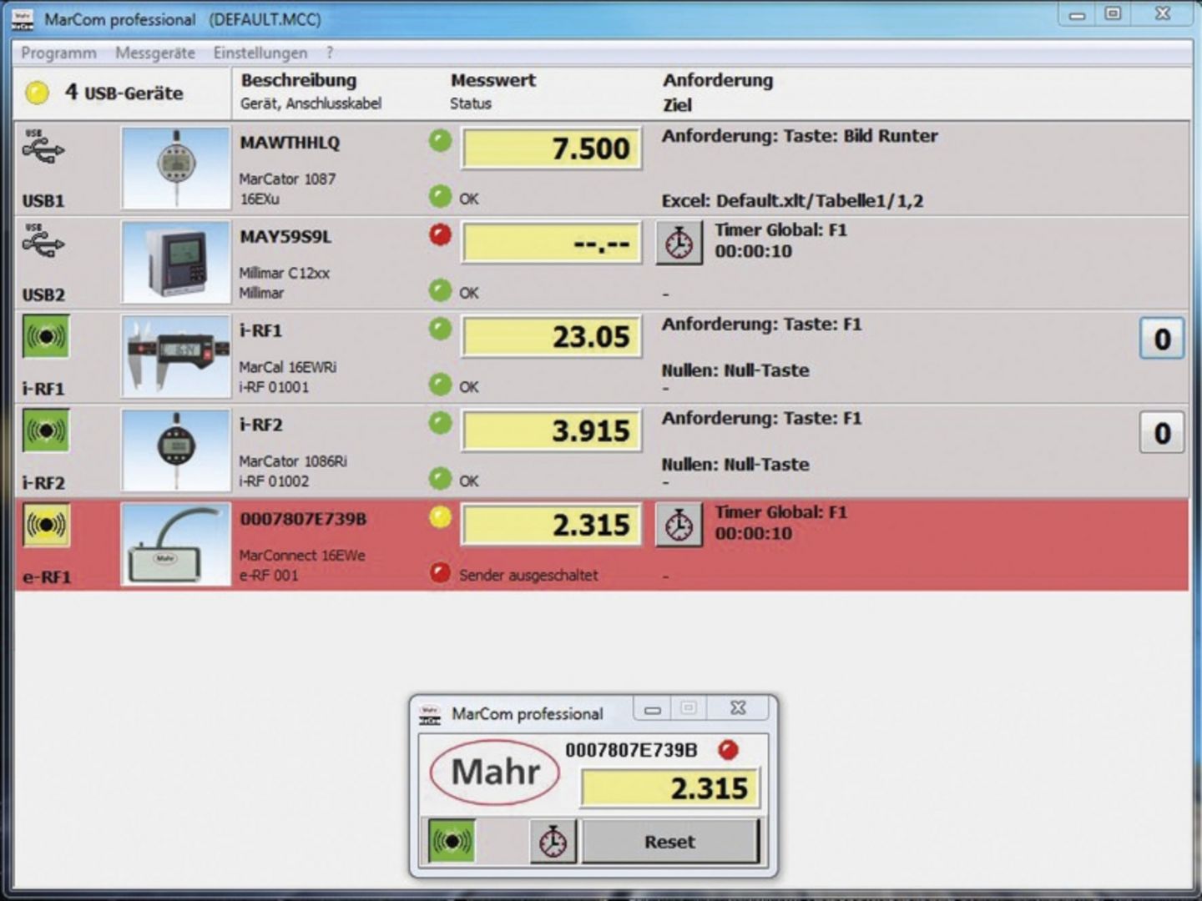1202x901 pixels.
Task: Open the Messgeräte menu
Action: point(155,53)
